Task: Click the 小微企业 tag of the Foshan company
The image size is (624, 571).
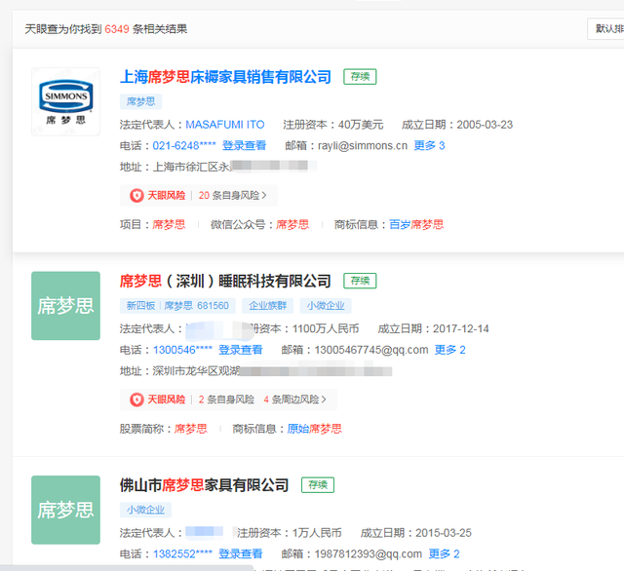Action: (x=145, y=510)
